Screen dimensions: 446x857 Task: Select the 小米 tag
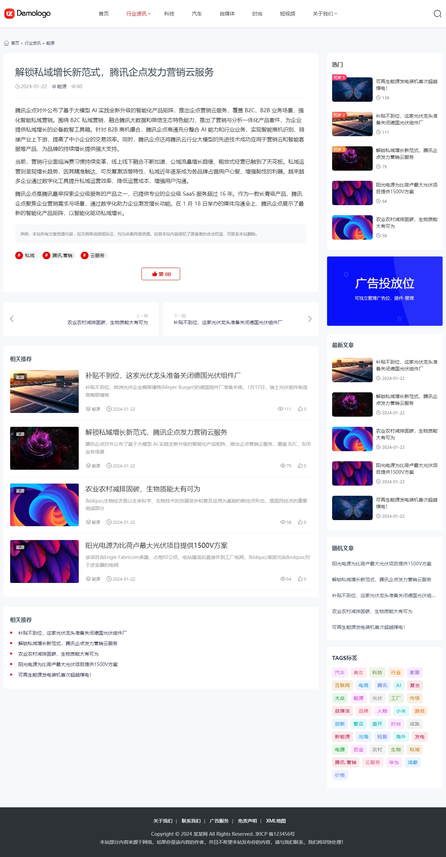[401, 711]
